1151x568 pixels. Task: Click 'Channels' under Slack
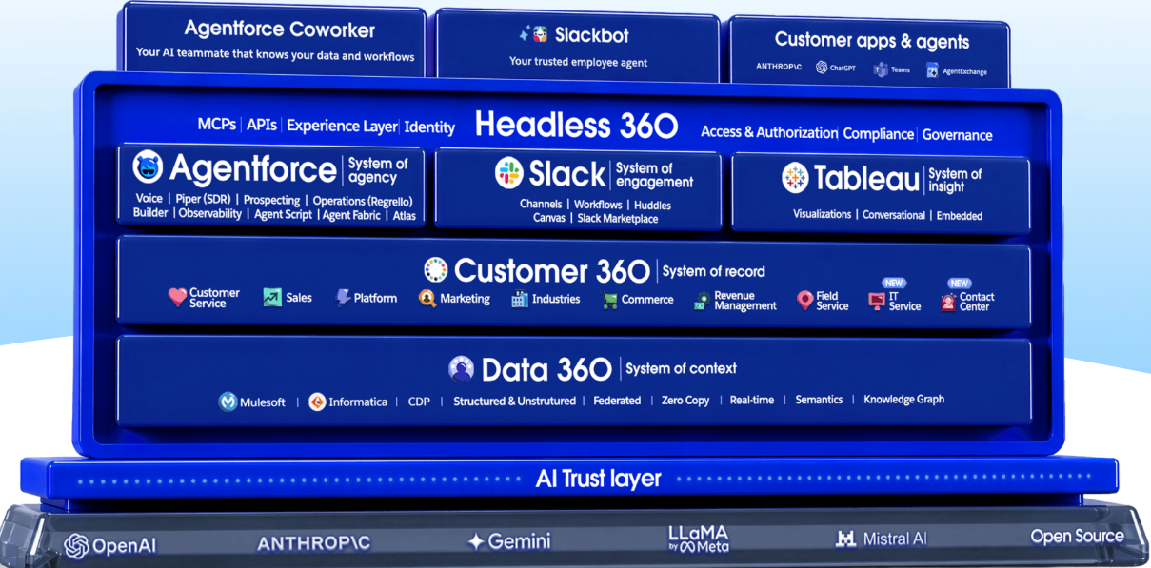[x=541, y=205]
